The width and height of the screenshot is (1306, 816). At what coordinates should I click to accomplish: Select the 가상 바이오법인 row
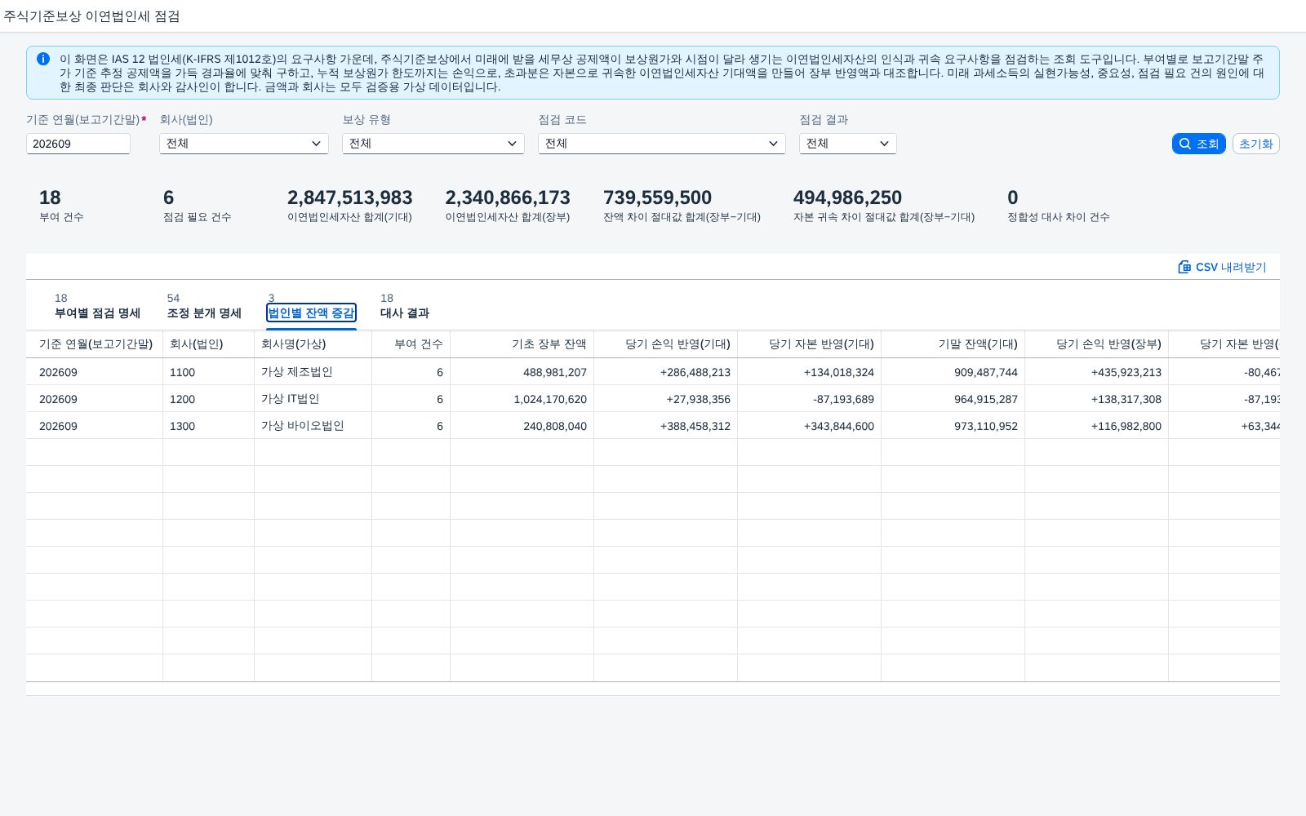coord(653,426)
